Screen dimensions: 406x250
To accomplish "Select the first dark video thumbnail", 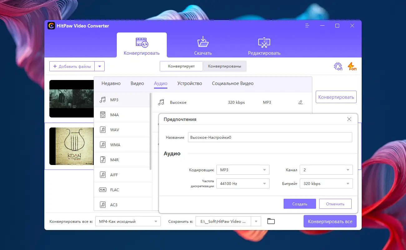I will pyautogui.click(x=72, y=99).
